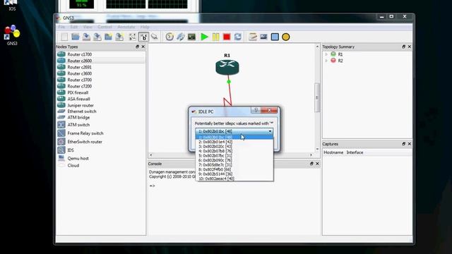
Task: Toggle the show hostnames 'b' icon
Action: click(x=143, y=37)
